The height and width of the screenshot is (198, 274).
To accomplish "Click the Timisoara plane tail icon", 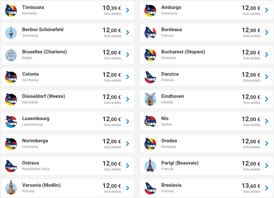I will coord(11,10).
